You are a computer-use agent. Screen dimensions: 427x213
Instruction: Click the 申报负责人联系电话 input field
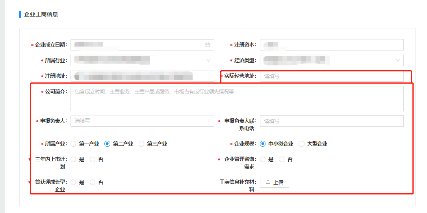[332, 121]
